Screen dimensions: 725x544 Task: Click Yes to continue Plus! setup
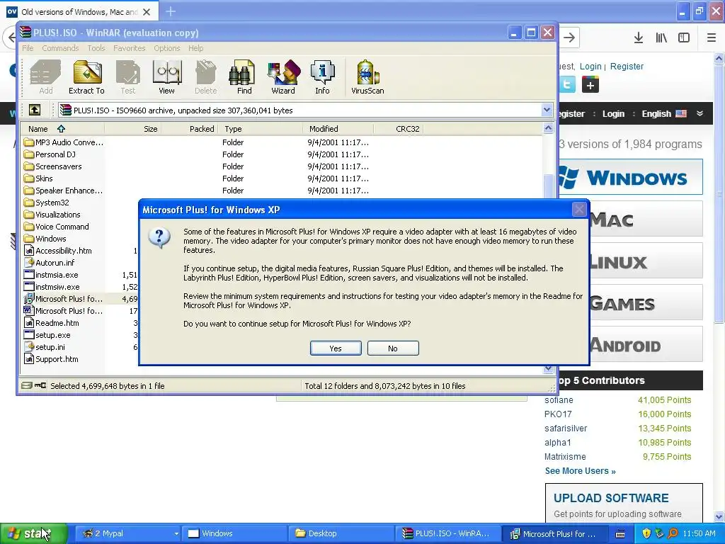coord(336,348)
